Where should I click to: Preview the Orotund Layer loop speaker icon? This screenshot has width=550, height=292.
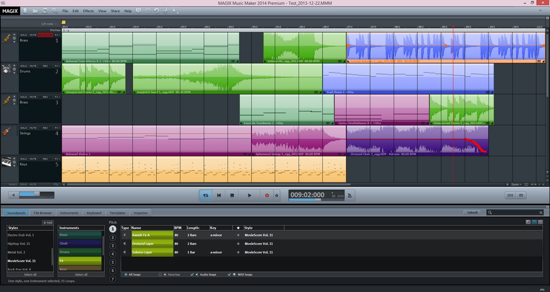[x=124, y=244]
